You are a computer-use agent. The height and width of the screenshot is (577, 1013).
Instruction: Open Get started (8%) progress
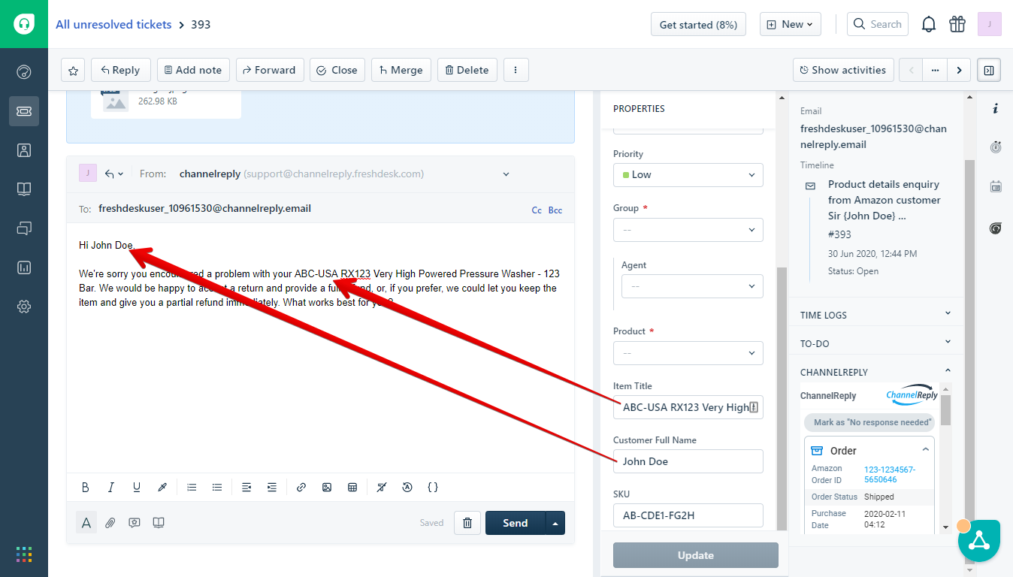tap(699, 25)
